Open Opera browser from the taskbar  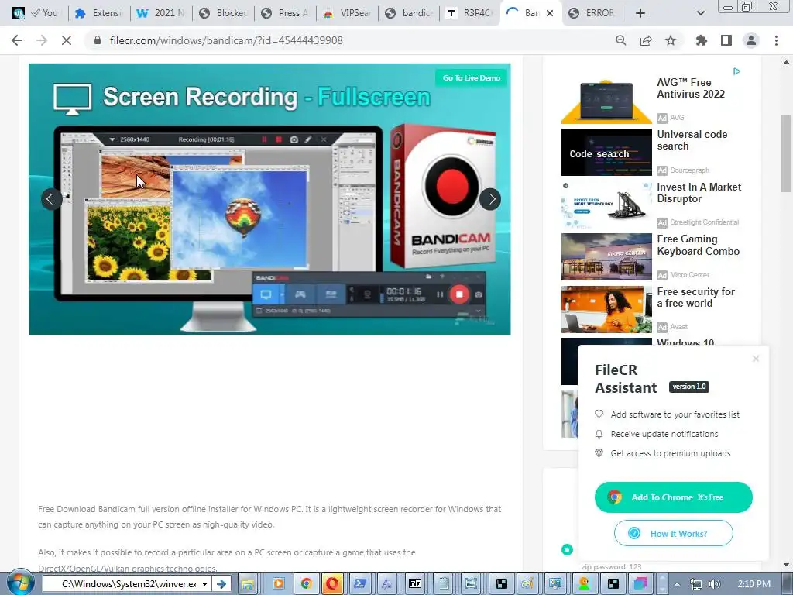point(332,584)
